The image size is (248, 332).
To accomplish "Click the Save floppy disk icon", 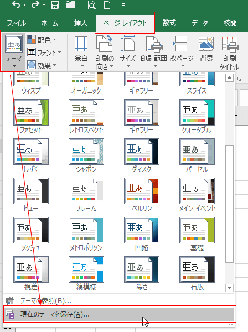I will pyautogui.click(x=55, y=5).
